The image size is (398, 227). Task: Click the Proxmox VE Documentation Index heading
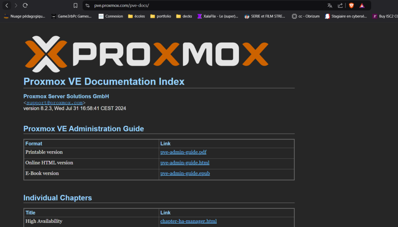pyautogui.click(x=104, y=82)
